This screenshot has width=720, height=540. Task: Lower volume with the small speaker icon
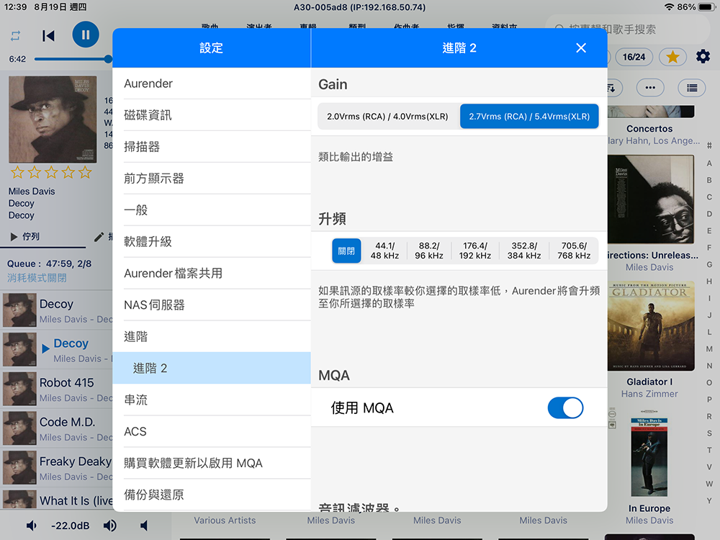click(x=31, y=526)
